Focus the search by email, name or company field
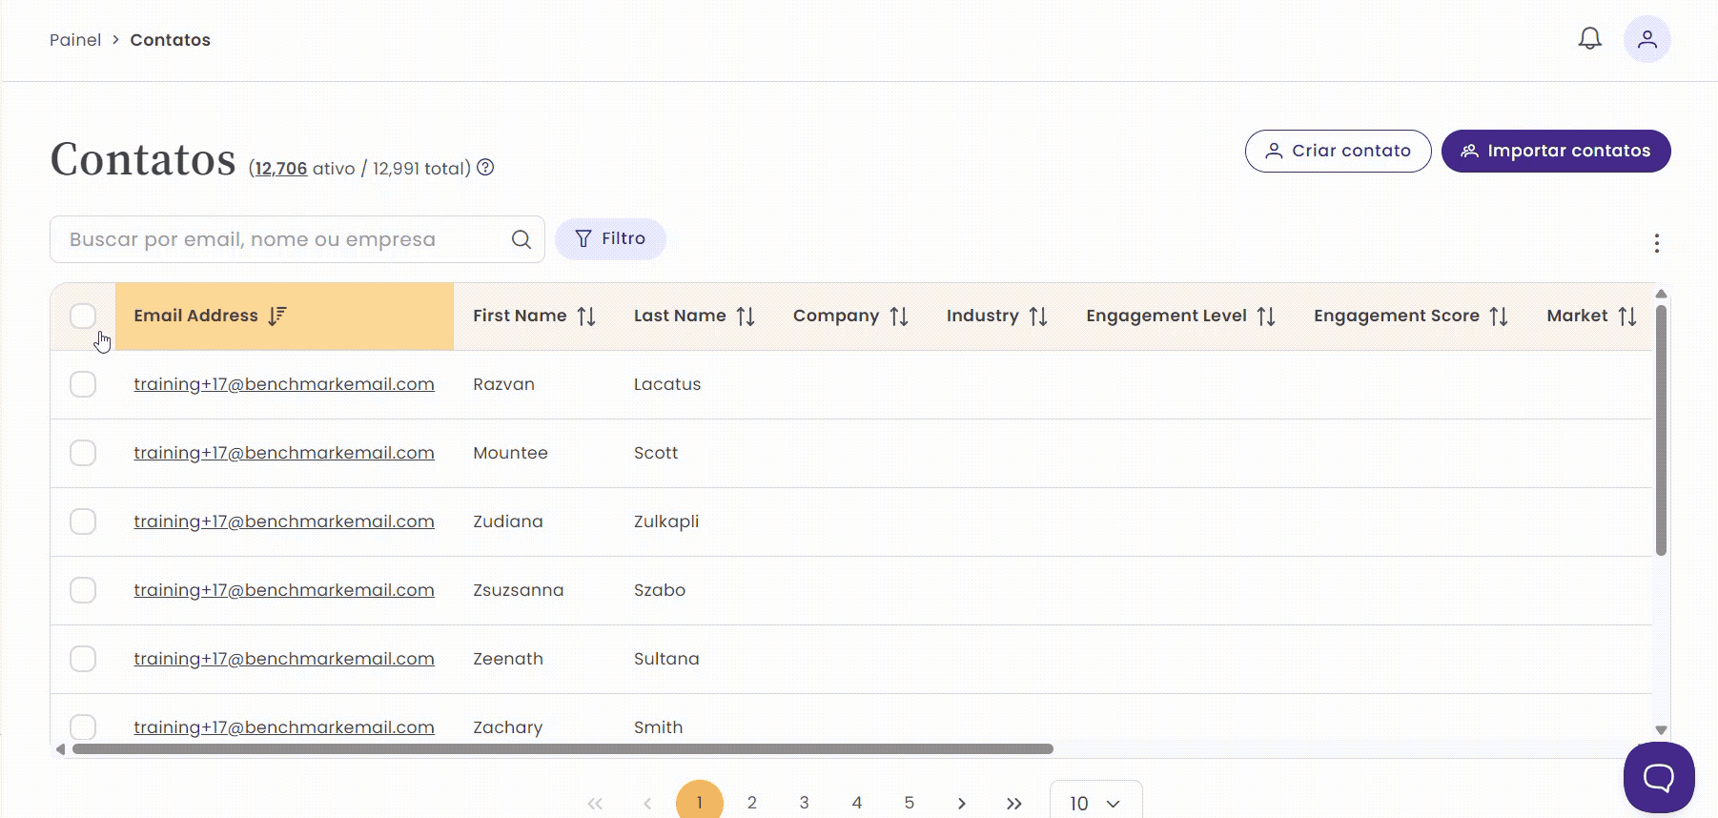1718x818 pixels. (x=297, y=239)
